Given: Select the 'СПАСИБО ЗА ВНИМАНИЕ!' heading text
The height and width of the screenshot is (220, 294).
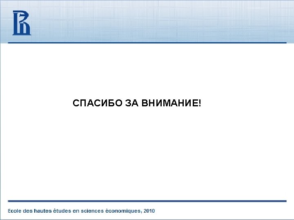Looking at the screenshot, I should [137, 103].
